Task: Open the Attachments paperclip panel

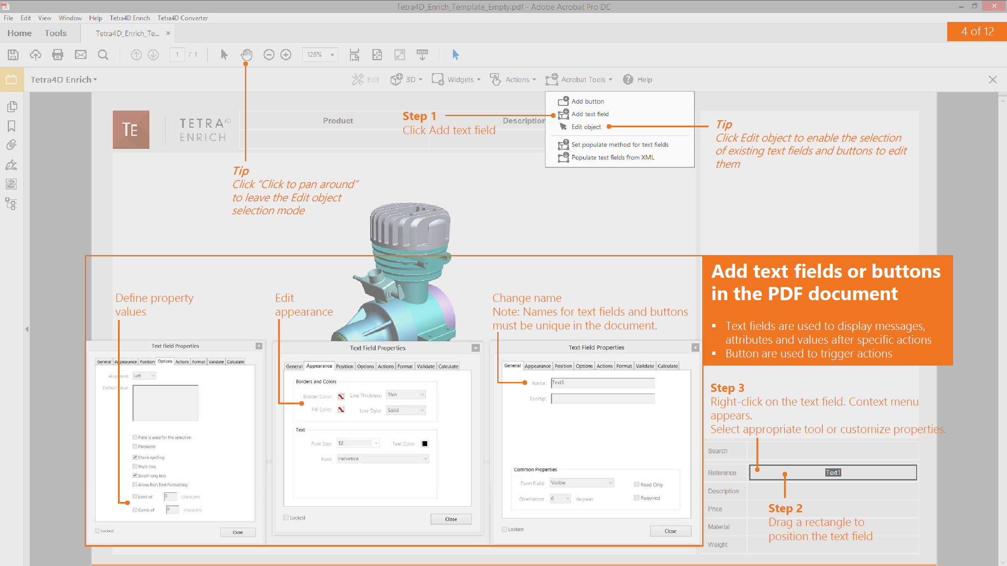Action: pyautogui.click(x=12, y=145)
